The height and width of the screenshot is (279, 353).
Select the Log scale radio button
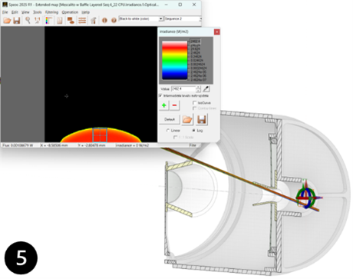pos(193,131)
